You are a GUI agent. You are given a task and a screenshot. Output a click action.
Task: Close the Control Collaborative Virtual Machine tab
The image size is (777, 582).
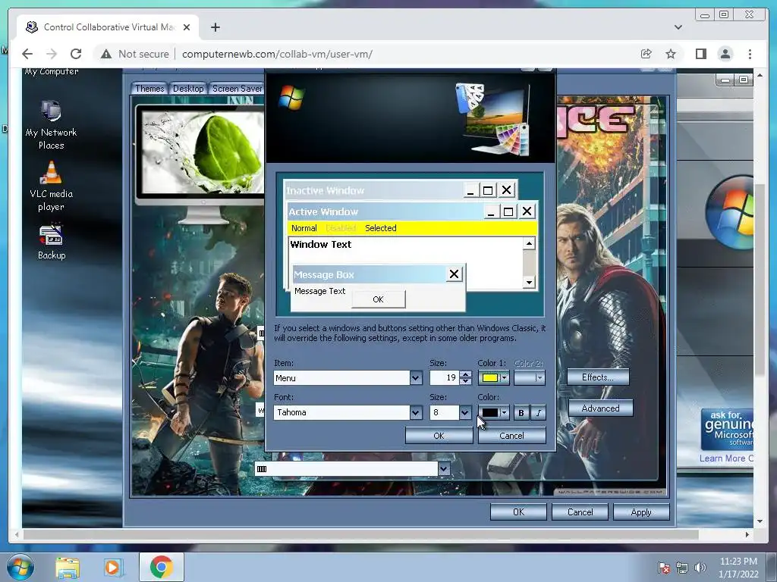tap(187, 27)
